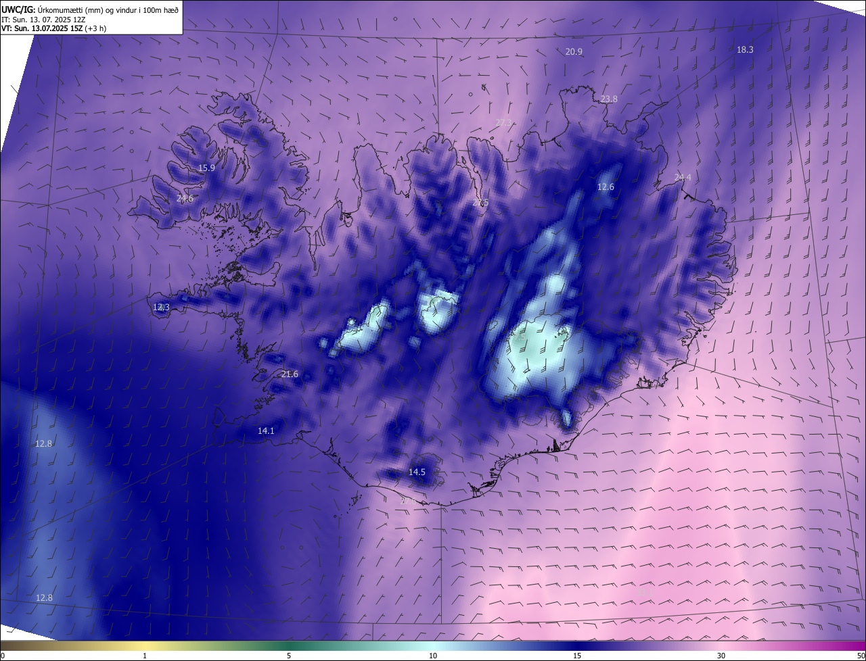Viewport: 866px width, 661px height.
Task: Click the 20.9 value label
Action: (574, 52)
